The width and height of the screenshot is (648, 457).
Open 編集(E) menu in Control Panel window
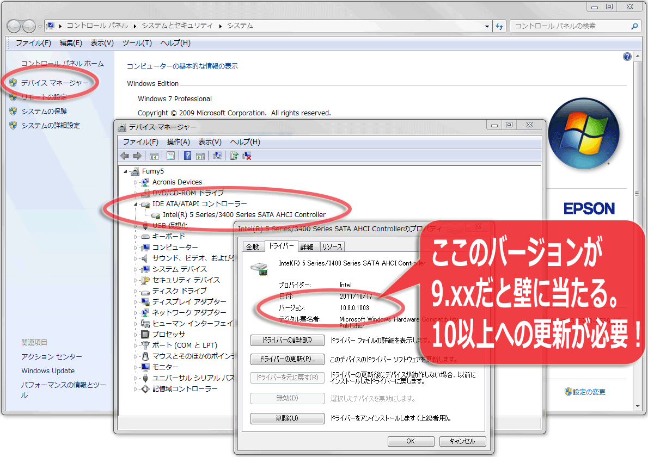coord(71,43)
